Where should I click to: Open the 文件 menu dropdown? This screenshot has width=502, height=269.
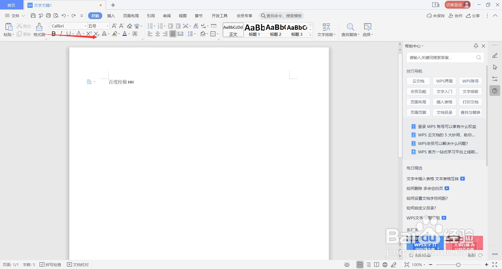(x=15, y=16)
